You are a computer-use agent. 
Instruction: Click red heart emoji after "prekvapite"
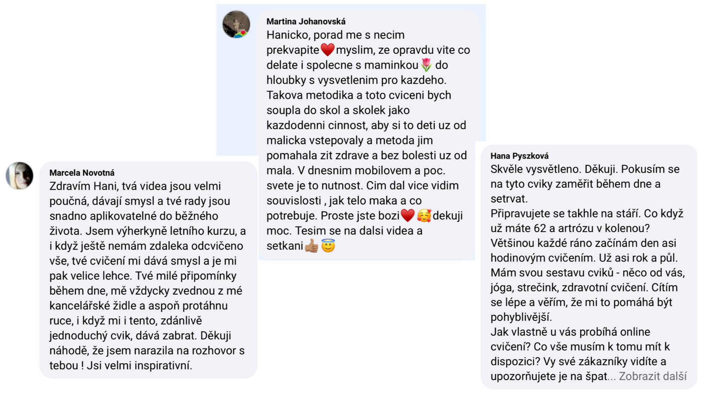coord(327,50)
